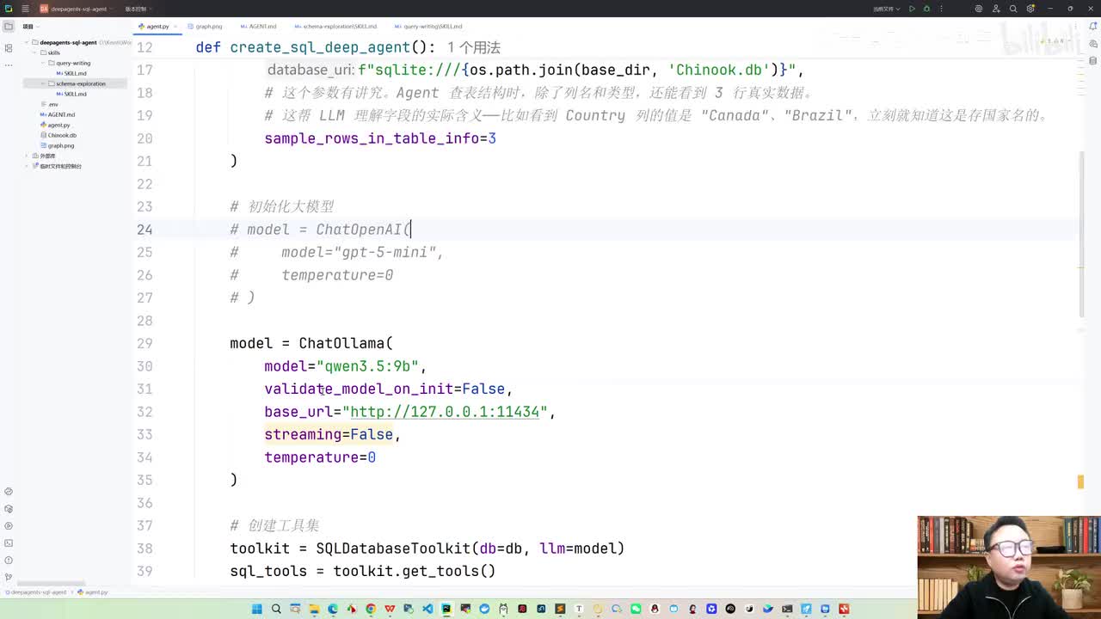Start debugging with the green bug icon

point(926,9)
